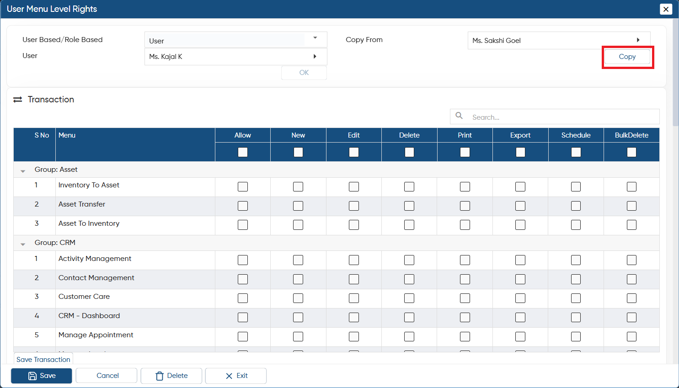
Task: Tick Print for Customer Care
Action: (465, 298)
